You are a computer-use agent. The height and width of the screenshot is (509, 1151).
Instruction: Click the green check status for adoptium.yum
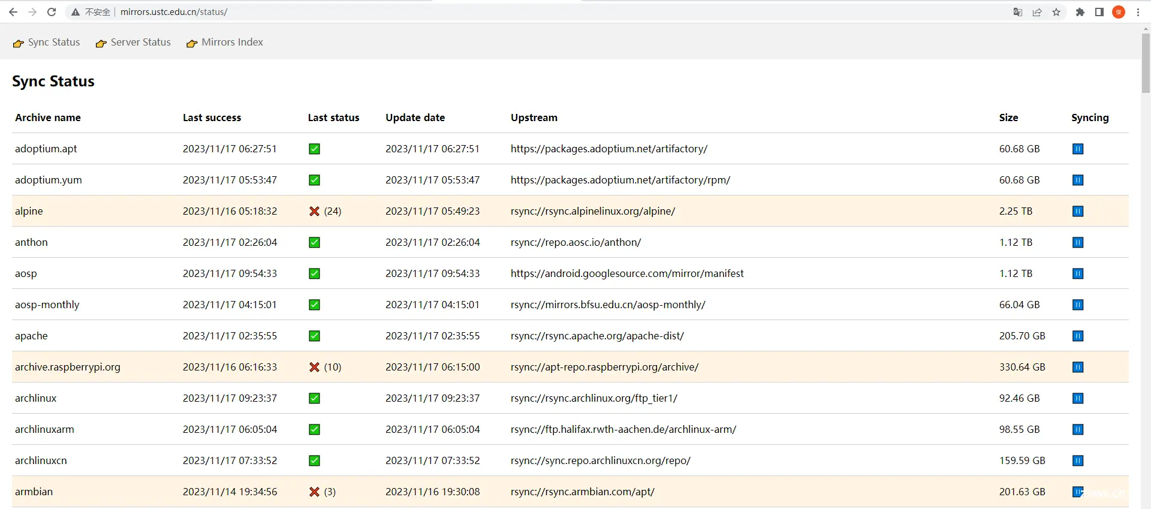314,180
